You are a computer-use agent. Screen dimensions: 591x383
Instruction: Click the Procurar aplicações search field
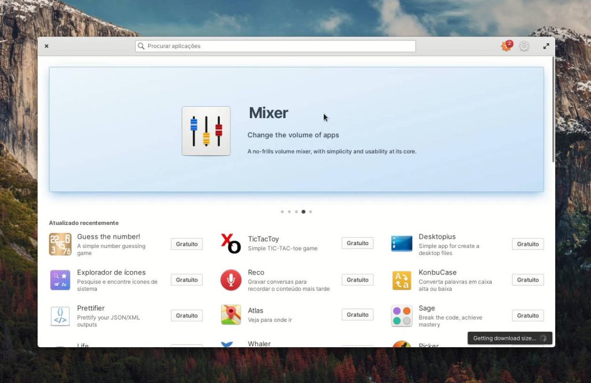pyautogui.click(x=275, y=46)
